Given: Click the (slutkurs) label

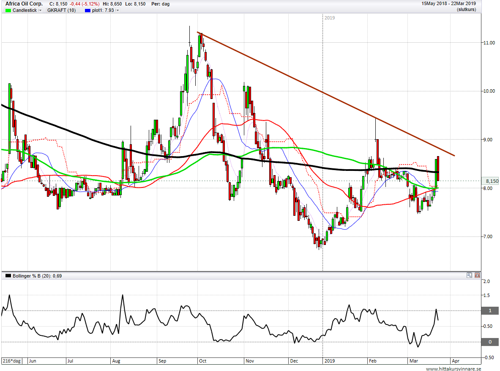Looking at the screenshot, I should [x=466, y=10].
